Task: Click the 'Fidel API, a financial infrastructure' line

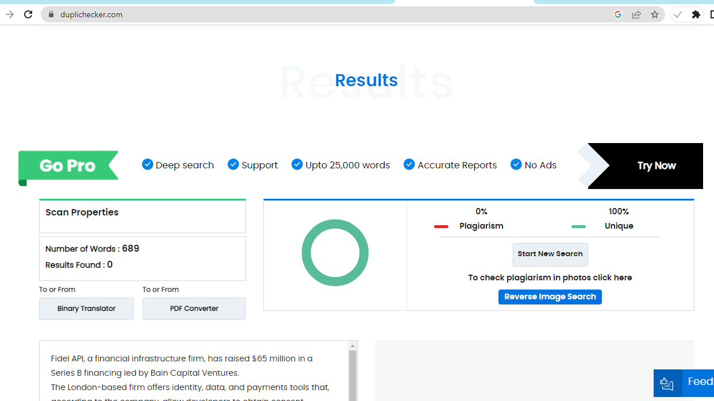Action: coord(182,358)
